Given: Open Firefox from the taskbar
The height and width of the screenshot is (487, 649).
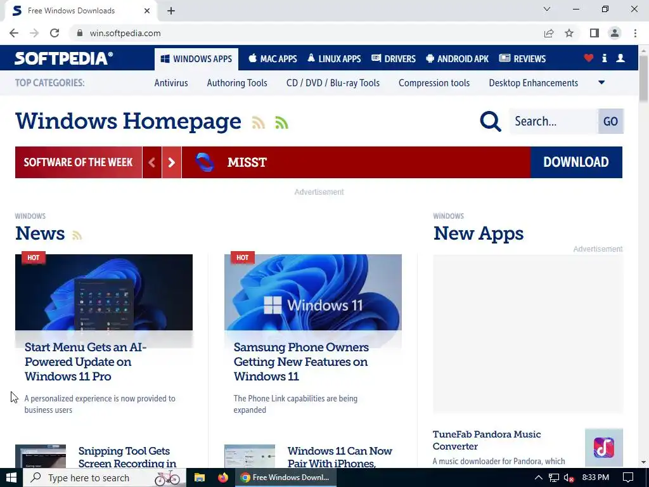Looking at the screenshot, I should pyautogui.click(x=223, y=477).
